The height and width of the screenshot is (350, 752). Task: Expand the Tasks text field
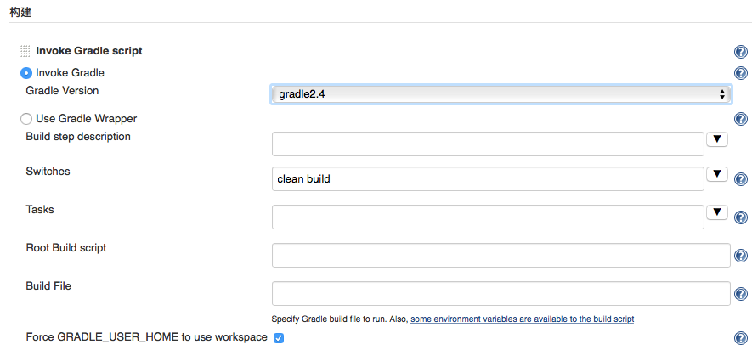pyautogui.click(x=717, y=212)
